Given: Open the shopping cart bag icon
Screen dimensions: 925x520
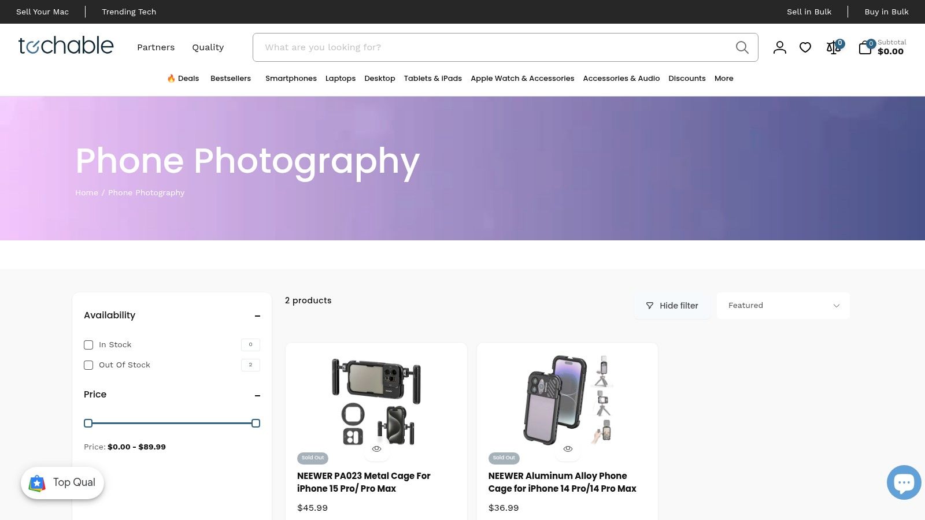Looking at the screenshot, I should [x=865, y=47].
